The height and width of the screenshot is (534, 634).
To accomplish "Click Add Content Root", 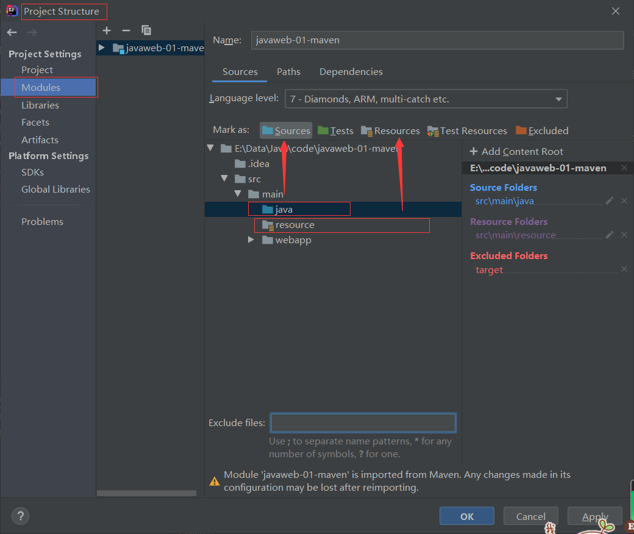I will tap(516, 151).
